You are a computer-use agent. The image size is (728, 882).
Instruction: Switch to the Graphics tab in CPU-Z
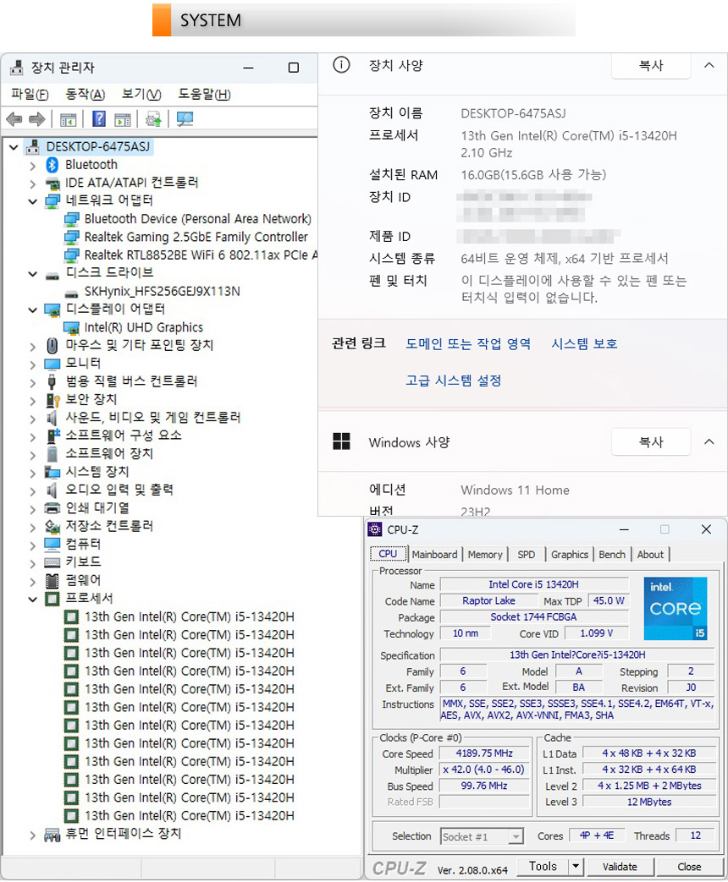(570, 555)
